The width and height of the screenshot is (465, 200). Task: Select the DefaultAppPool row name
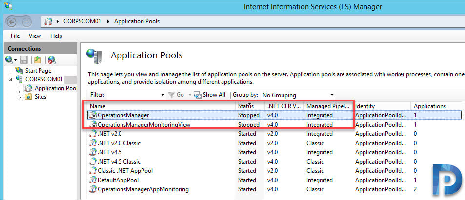(118, 180)
